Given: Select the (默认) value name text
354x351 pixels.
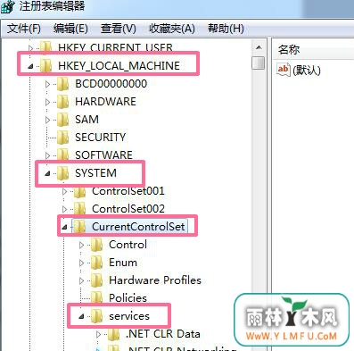Looking at the screenshot, I should click(x=307, y=71).
